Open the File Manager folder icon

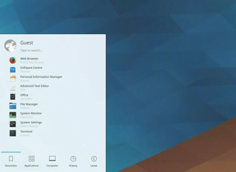coord(13,106)
